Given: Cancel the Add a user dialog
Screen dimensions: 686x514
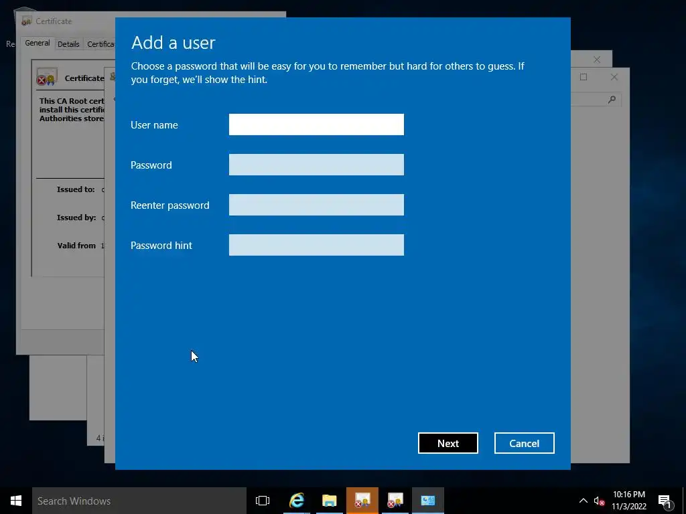Looking at the screenshot, I should pos(524,443).
